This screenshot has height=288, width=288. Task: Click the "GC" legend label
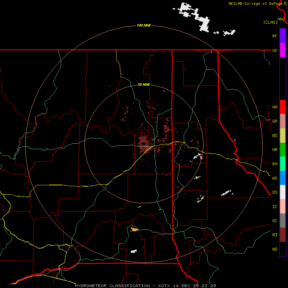pyautogui.click(x=275, y=221)
